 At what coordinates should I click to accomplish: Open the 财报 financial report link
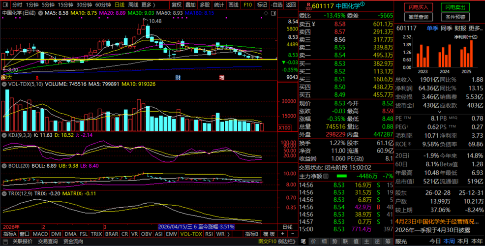pyautogui.click(x=460, y=28)
